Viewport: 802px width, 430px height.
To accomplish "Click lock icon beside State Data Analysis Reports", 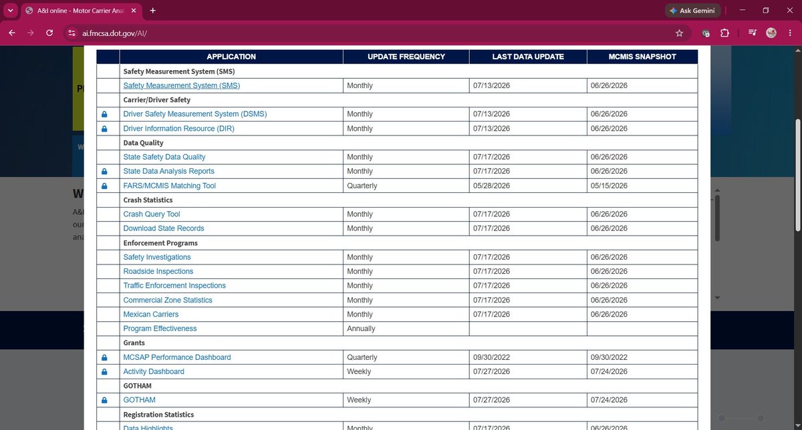I will point(104,172).
